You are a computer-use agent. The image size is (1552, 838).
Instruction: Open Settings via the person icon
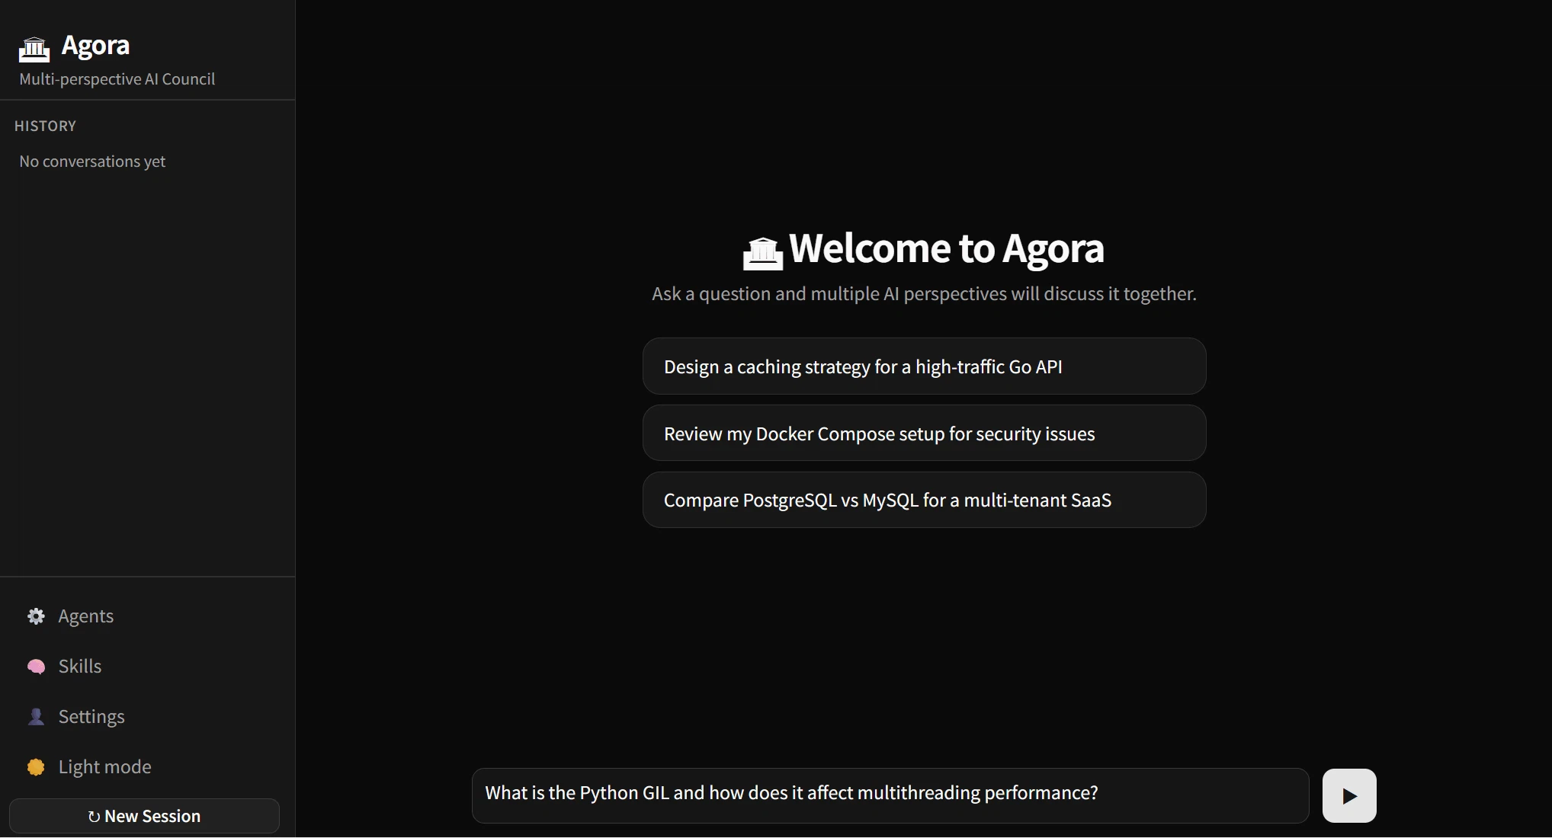tap(35, 716)
